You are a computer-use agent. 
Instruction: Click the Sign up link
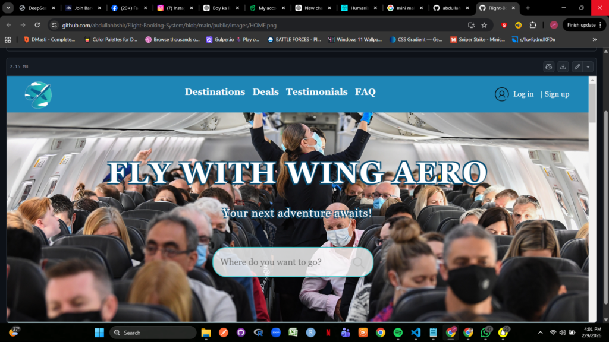tap(557, 94)
